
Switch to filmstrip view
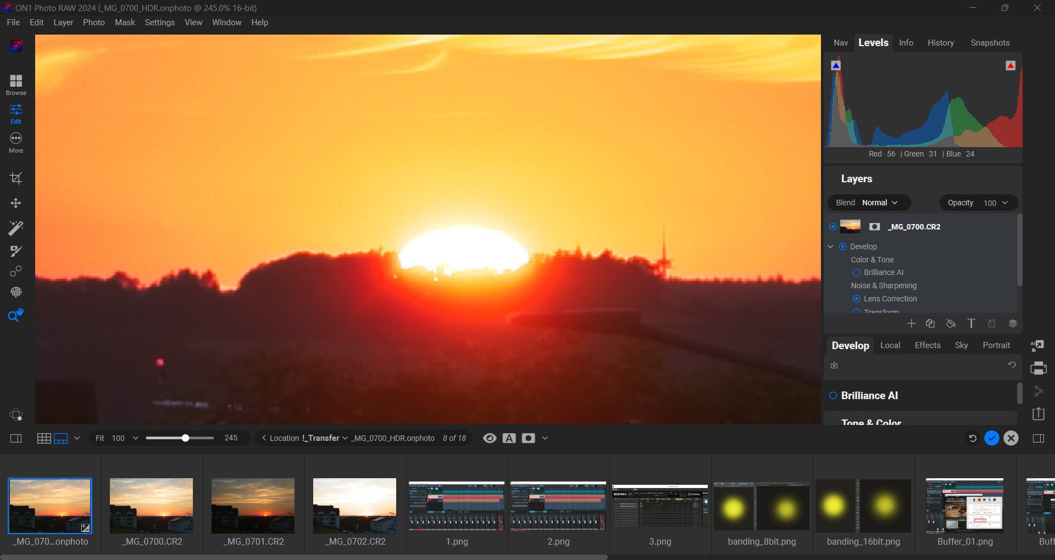(61, 438)
